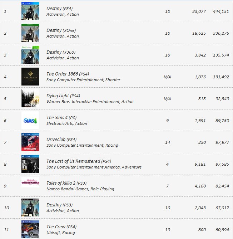
Task: Click The Last of Us Remastered title
Action: click(x=79, y=161)
